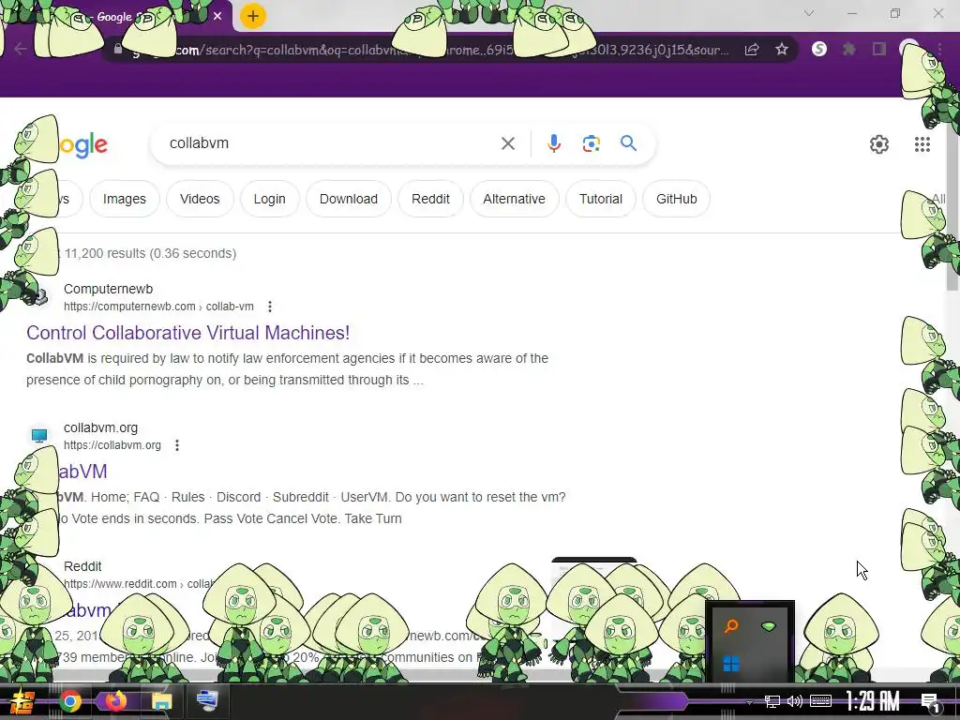Open more options for collabvm.org result
960x720 pixels.
(177, 445)
